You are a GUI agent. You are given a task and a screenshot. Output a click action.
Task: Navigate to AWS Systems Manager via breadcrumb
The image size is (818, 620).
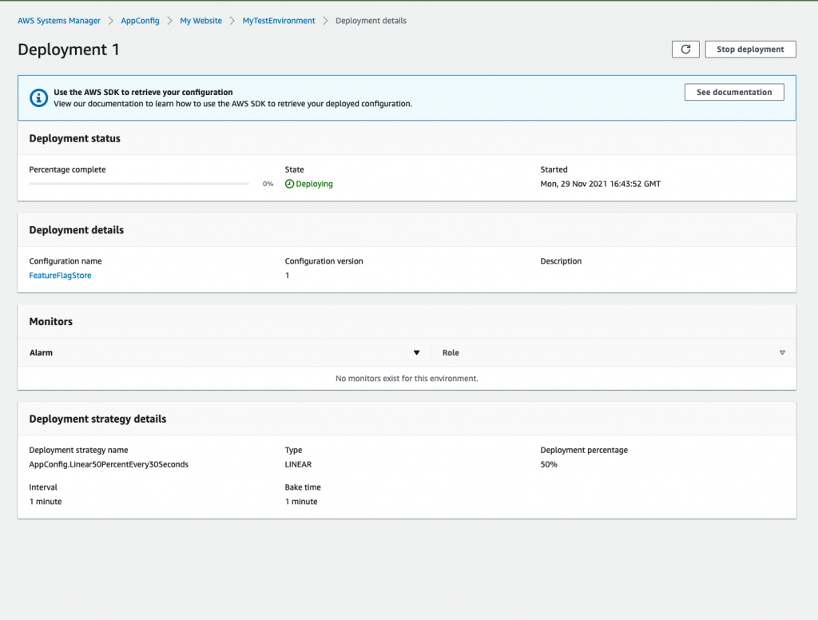pos(58,21)
